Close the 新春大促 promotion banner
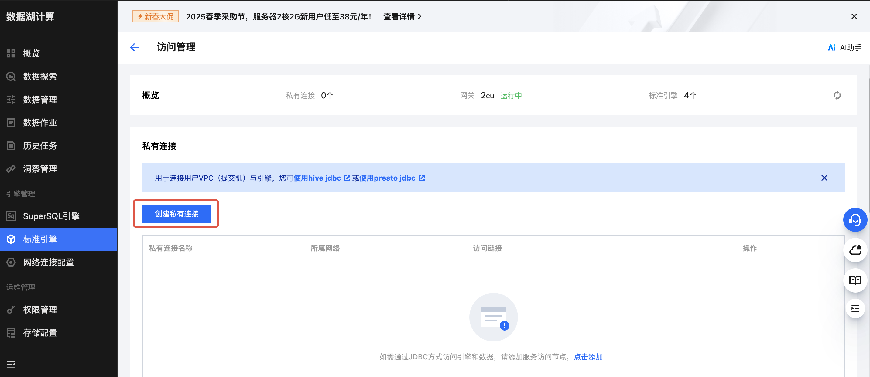Screen dimensions: 870x377 [854, 16]
